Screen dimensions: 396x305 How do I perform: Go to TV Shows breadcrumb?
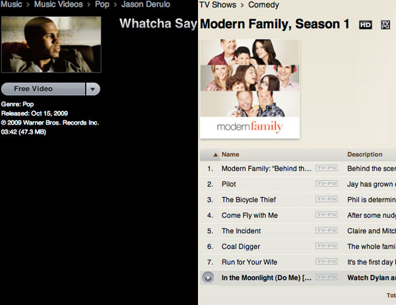coord(218,5)
